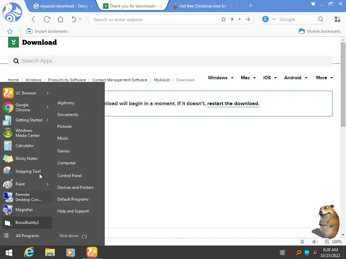Screen dimensions: 346x259
Task: Open the UC Browser squirrel logo menu
Action: (12, 12)
